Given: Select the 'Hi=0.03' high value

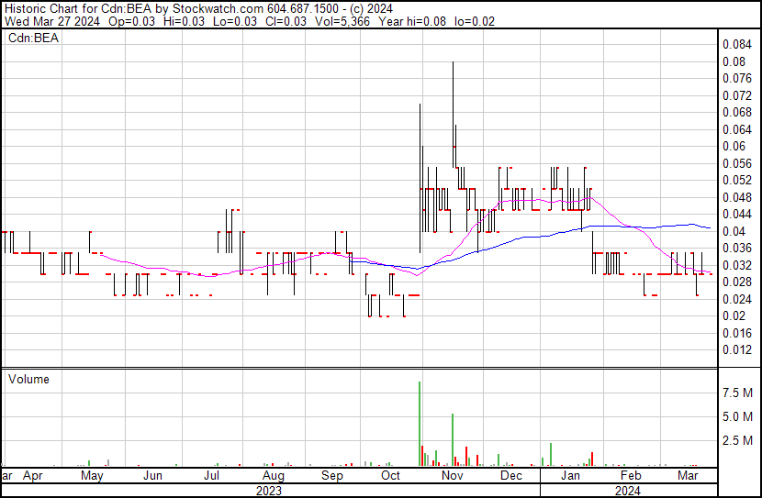Looking at the screenshot, I should coord(184,21).
